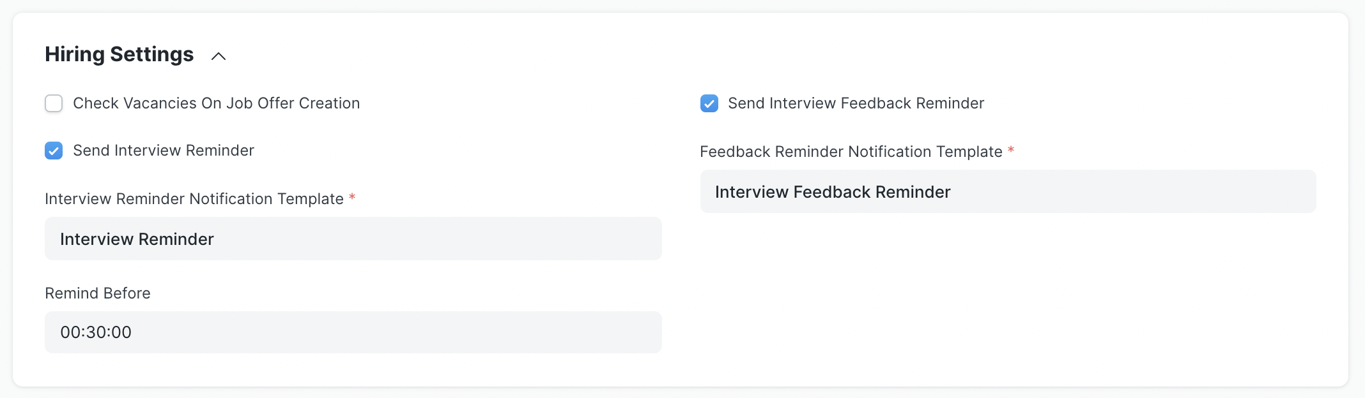The width and height of the screenshot is (1365, 398).
Task: Uncheck the Send Interview Reminder checkbox
Action: click(54, 151)
